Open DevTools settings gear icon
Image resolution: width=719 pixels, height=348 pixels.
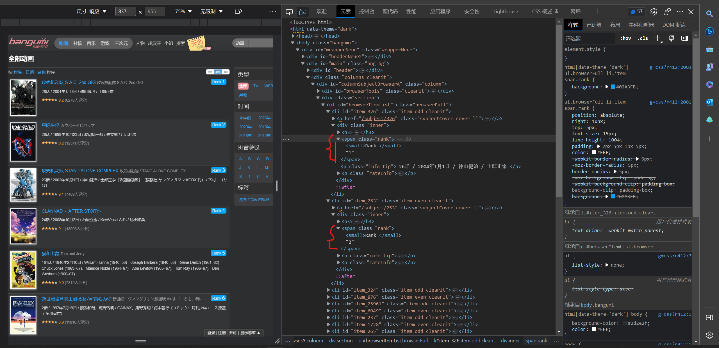point(654,12)
